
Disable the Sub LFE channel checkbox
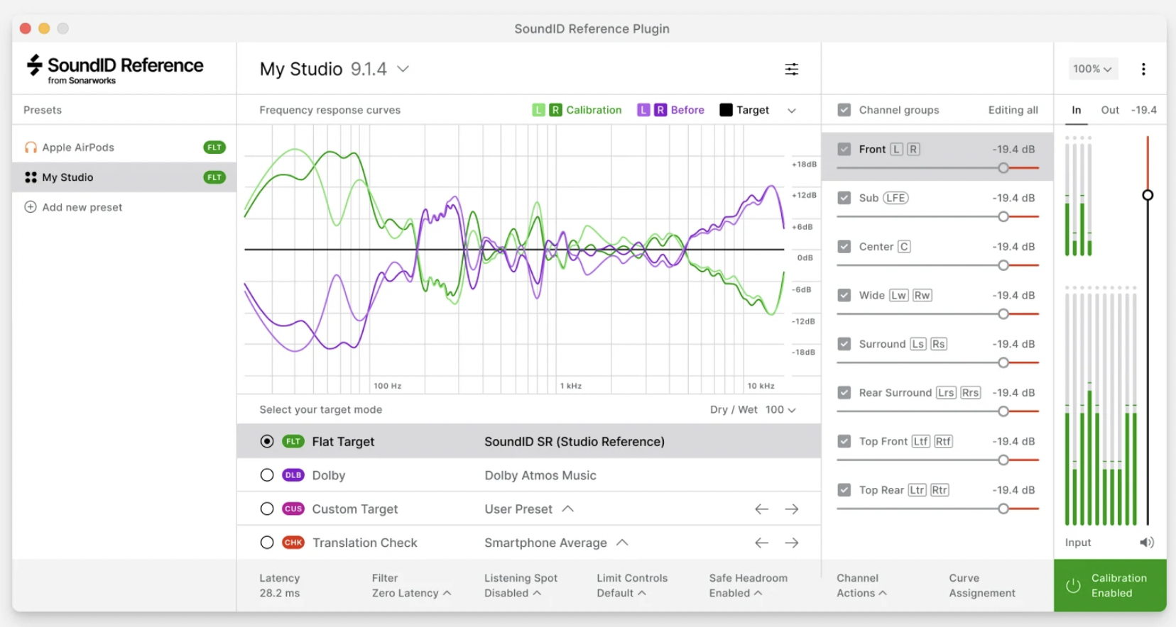tap(844, 198)
